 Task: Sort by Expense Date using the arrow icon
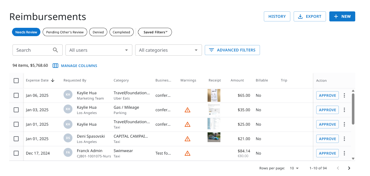[53, 80]
